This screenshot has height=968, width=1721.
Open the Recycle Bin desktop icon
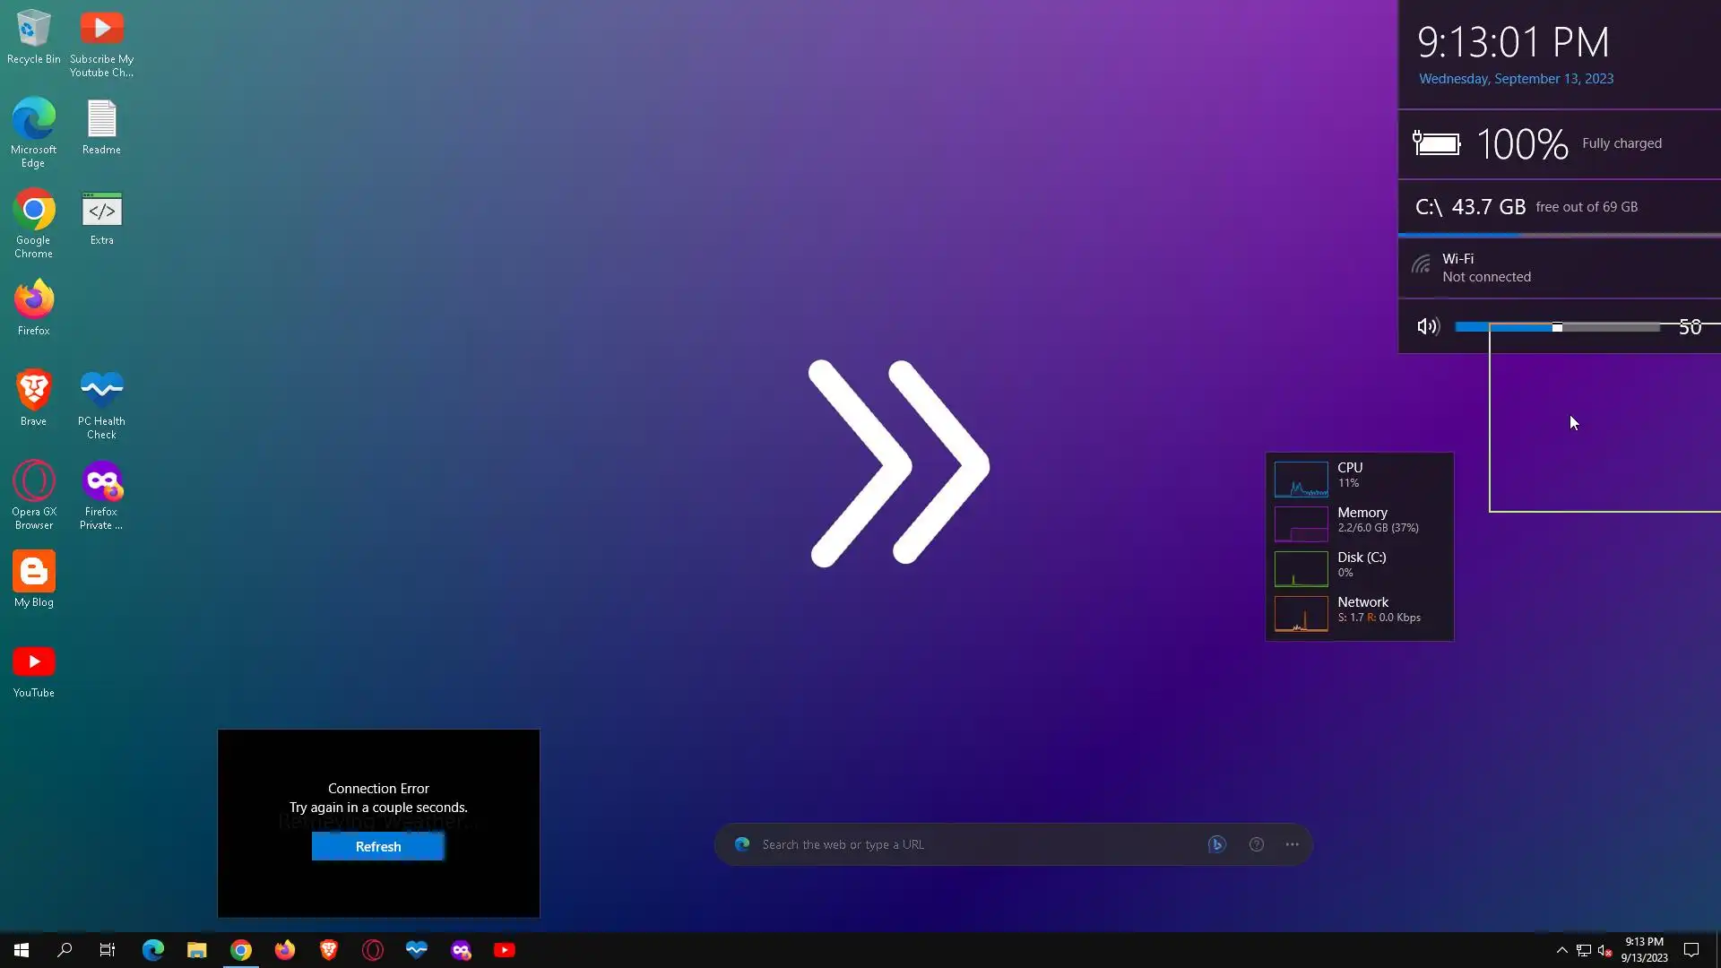coord(33,30)
